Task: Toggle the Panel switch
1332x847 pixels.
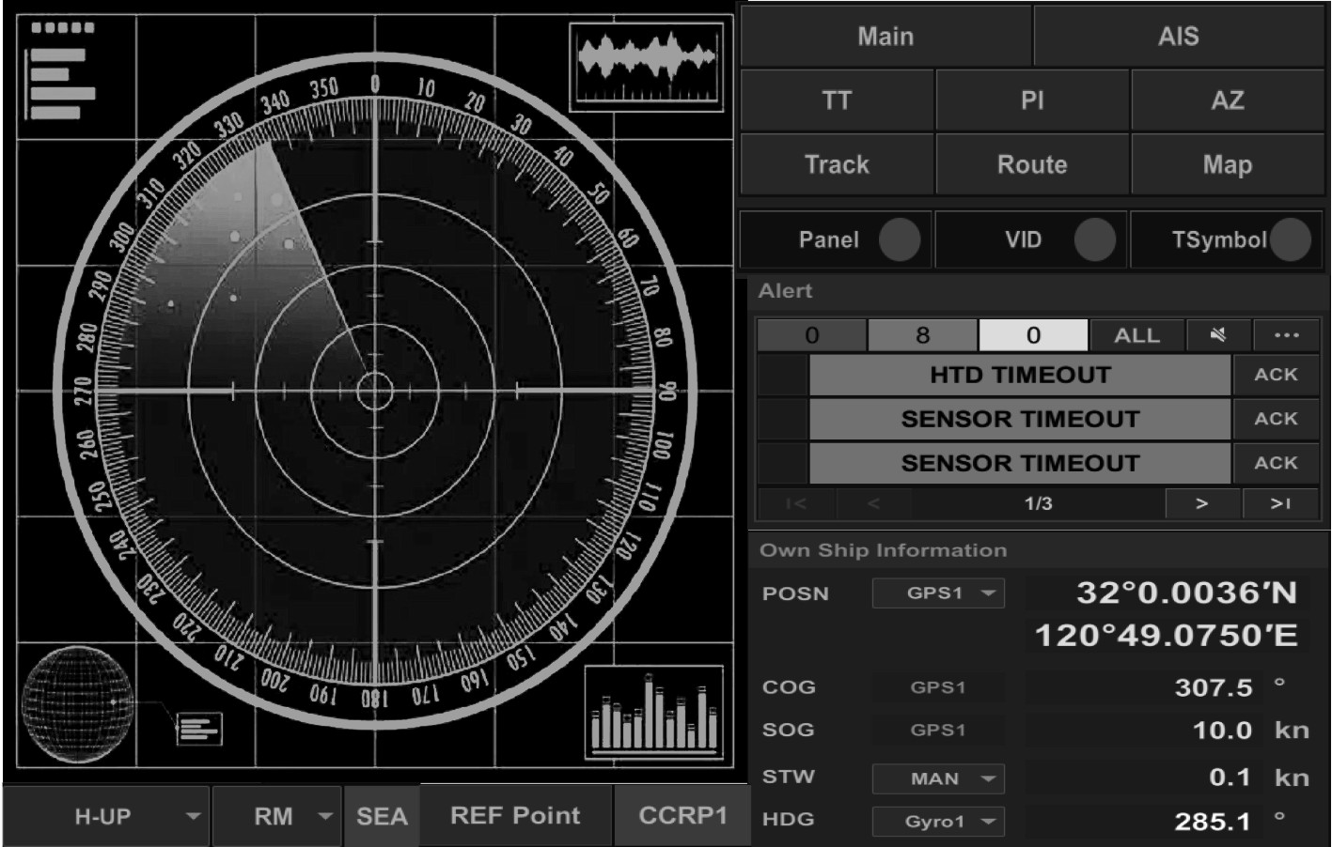Action: [x=899, y=239]
